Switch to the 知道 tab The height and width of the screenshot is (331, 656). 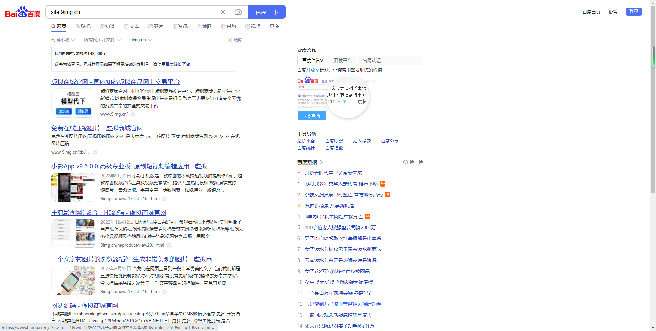[x=107, y=26]
